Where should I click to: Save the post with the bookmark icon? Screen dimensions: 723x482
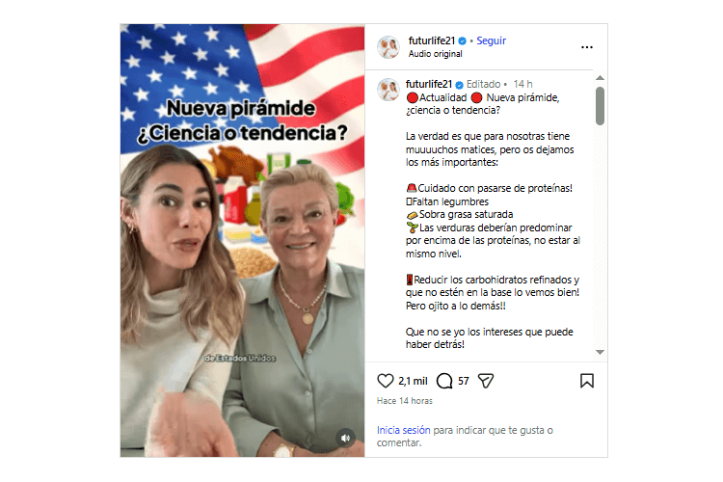[x=587, y=381]
